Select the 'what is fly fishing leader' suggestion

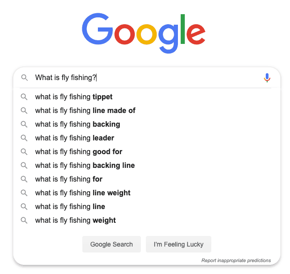coord(75,138)
